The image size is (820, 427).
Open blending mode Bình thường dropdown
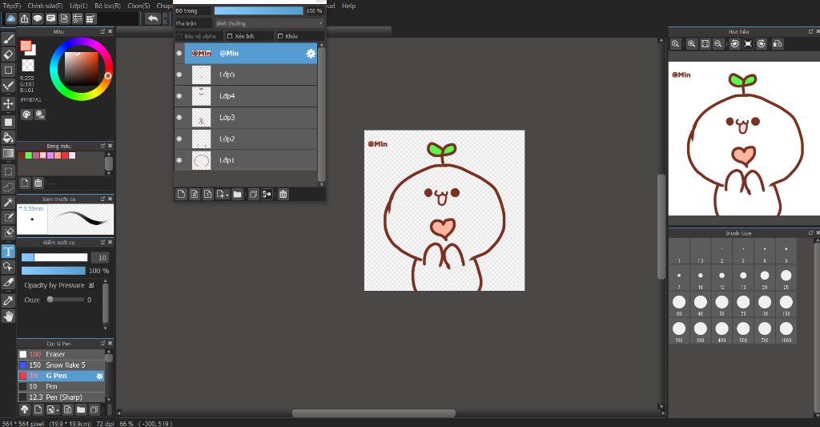tap(269, 23)
